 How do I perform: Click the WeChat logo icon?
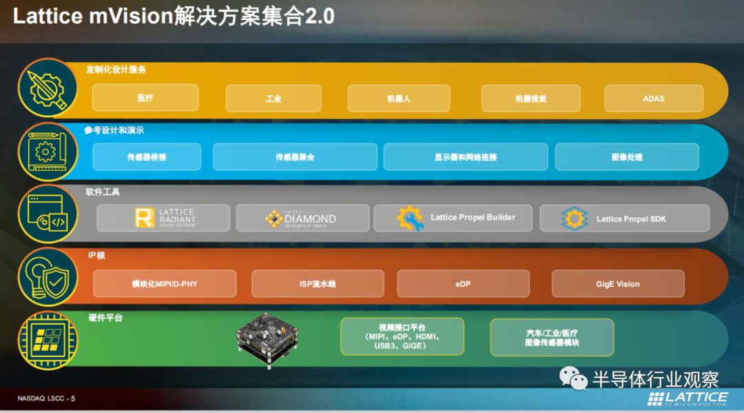(x=573, y=379)
